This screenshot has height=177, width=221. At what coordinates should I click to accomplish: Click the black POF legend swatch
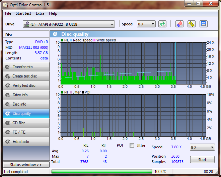tap(83, 92)
